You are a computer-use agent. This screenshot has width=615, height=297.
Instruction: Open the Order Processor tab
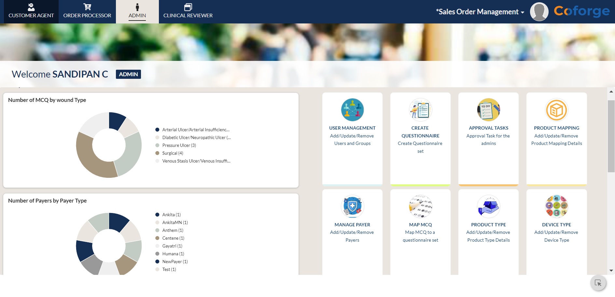pos(87,12)
